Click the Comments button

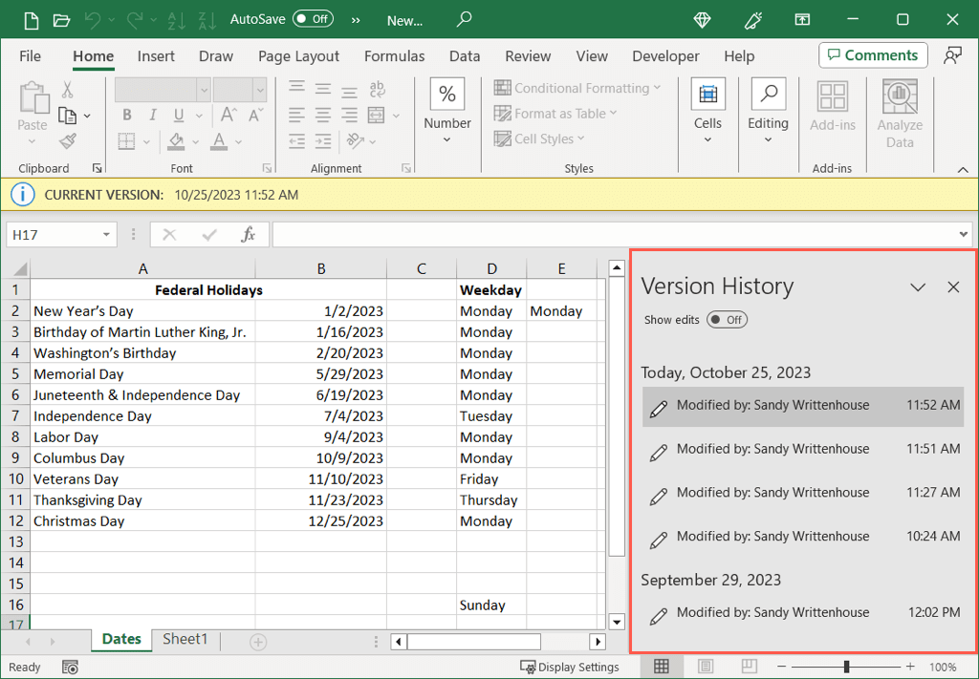pos(873,55)
